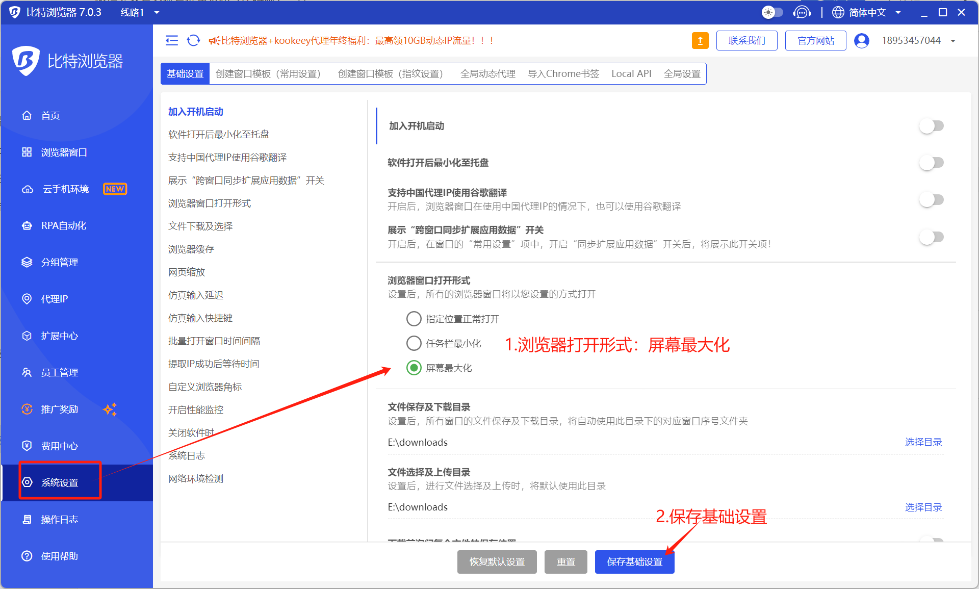Open the 代理IP sidebar section

pos(54,299)
